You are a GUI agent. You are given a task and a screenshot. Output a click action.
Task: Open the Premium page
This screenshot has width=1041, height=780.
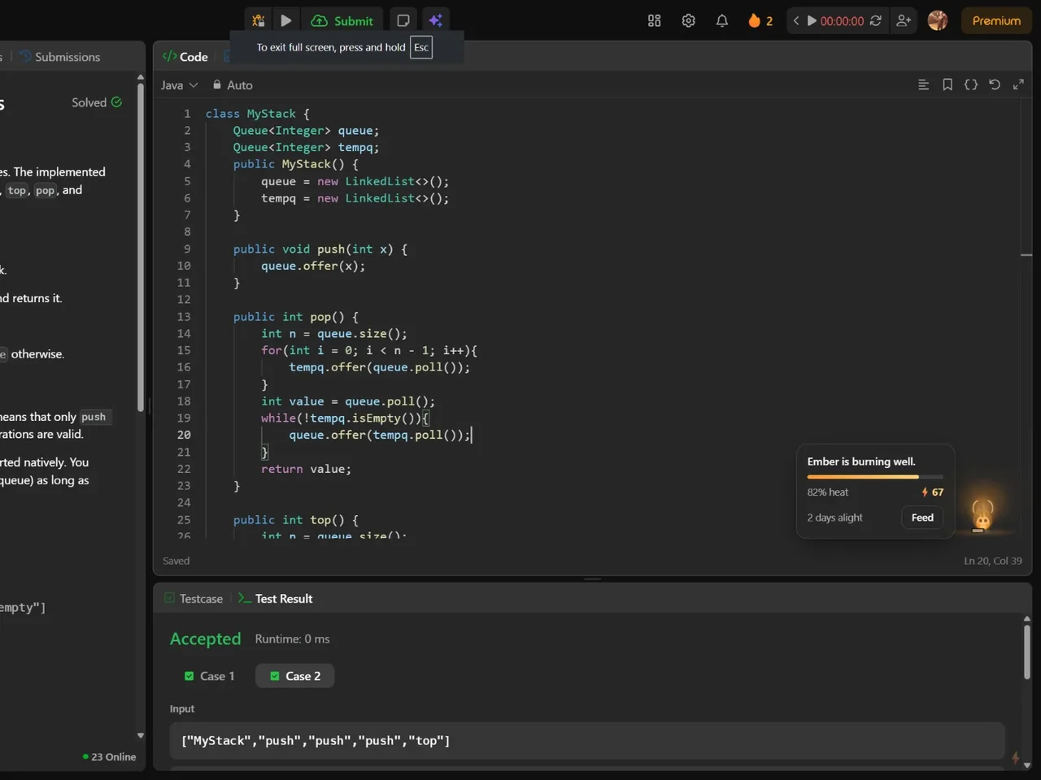[x=996, y=20]
